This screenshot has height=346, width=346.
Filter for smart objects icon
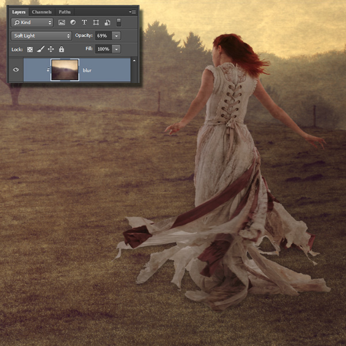coord(107,22)
